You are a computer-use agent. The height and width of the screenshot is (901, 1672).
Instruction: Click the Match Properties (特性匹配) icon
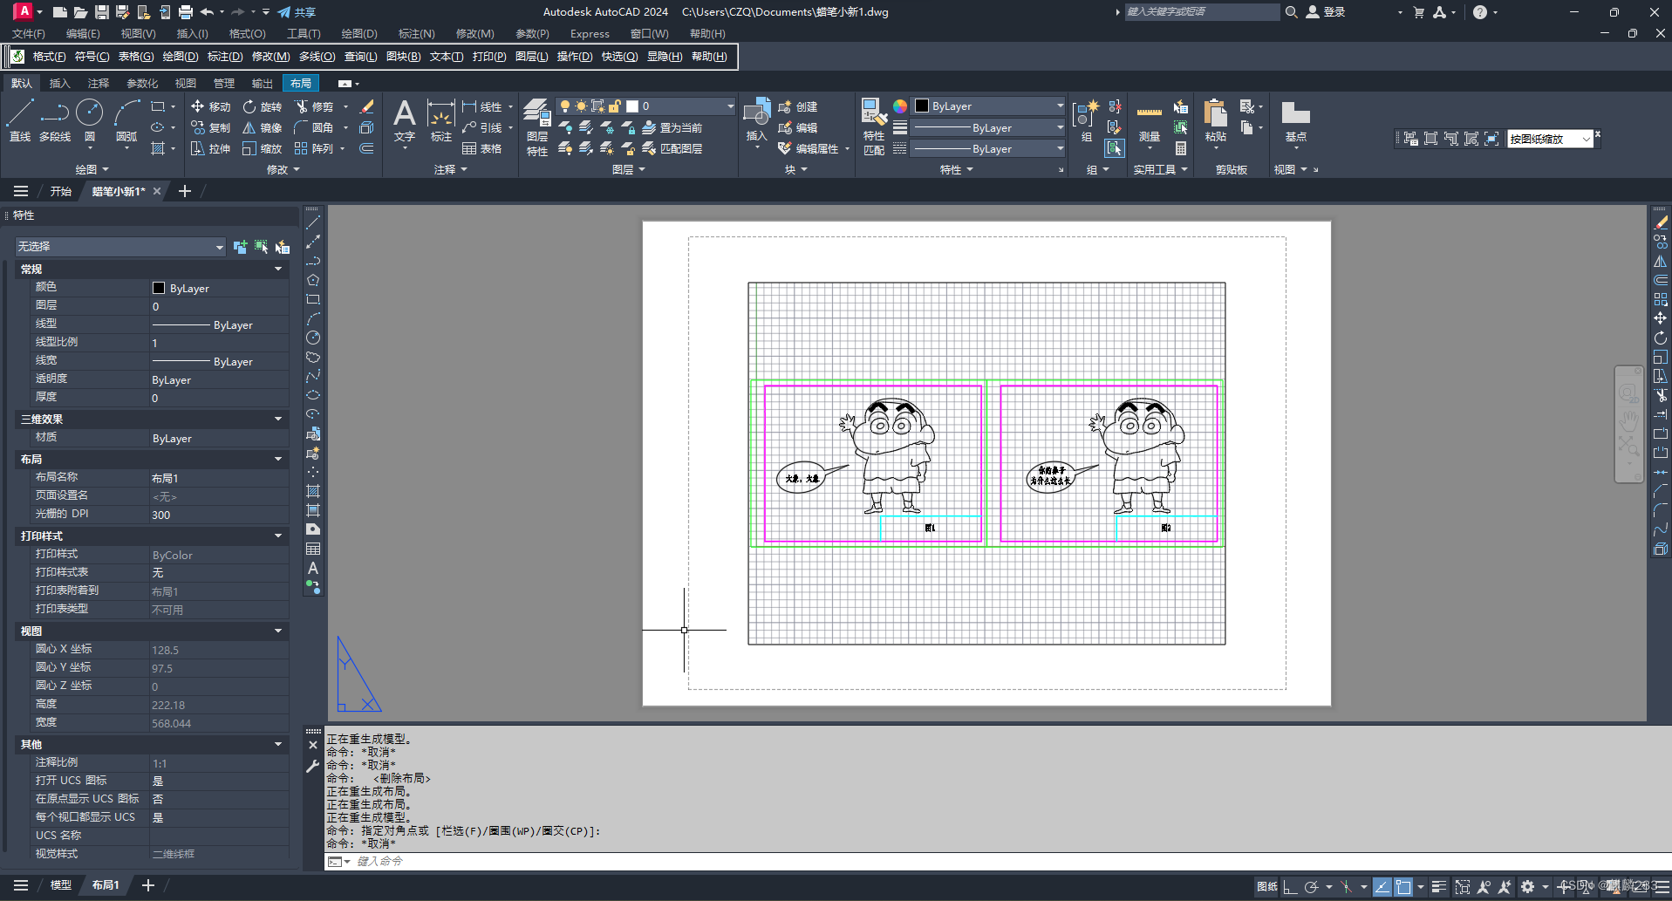pos(874,126)
